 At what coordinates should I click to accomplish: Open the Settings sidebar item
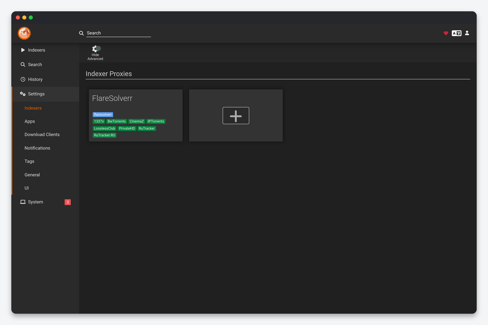45,94
